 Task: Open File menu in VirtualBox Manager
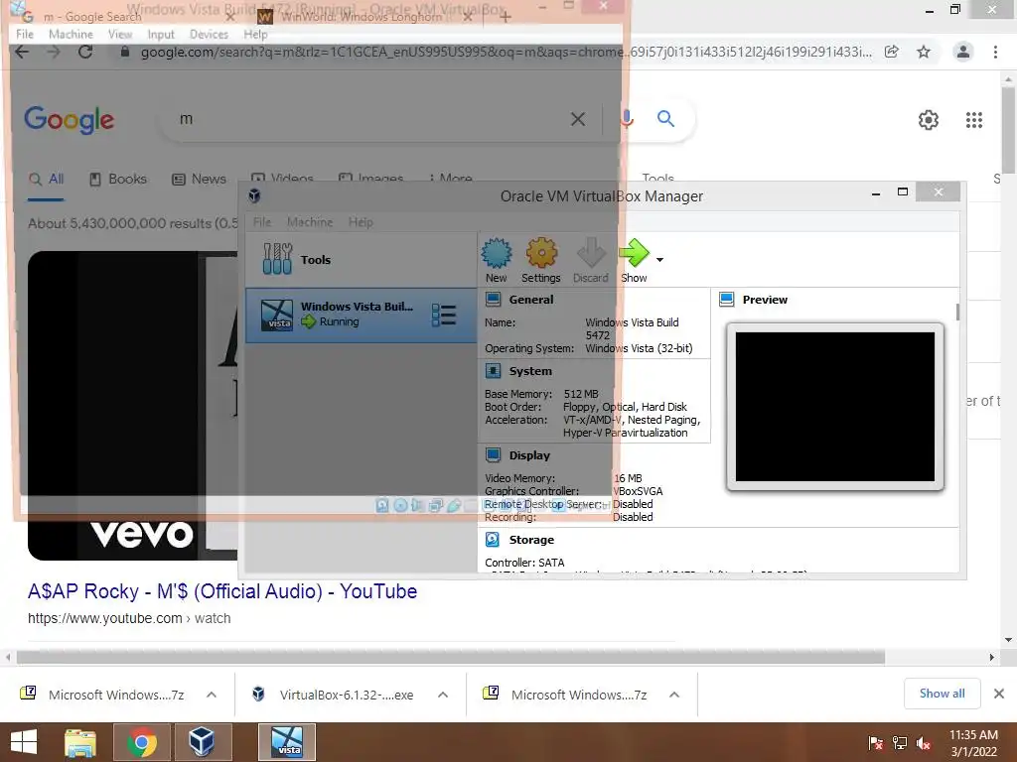[262, 222]
